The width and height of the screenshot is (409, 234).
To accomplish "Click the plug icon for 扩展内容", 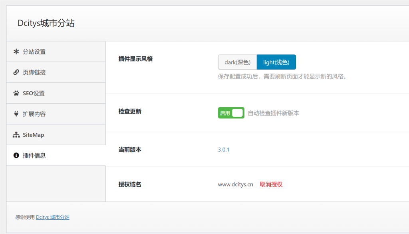I will click(16, 114).
